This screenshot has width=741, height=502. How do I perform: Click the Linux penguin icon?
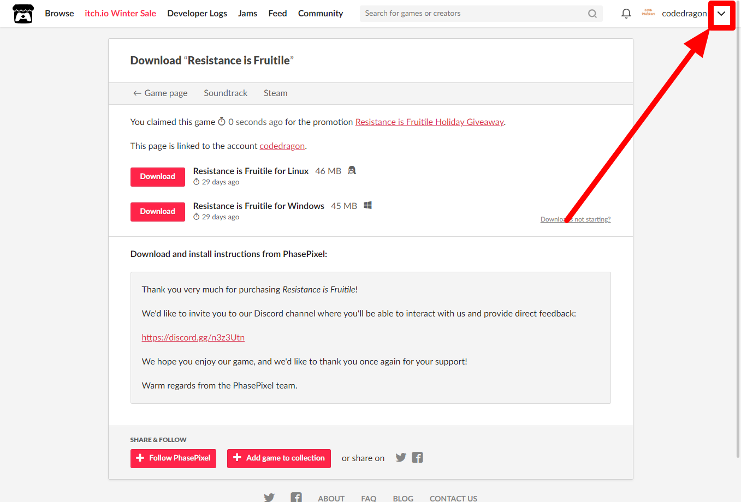352,170
